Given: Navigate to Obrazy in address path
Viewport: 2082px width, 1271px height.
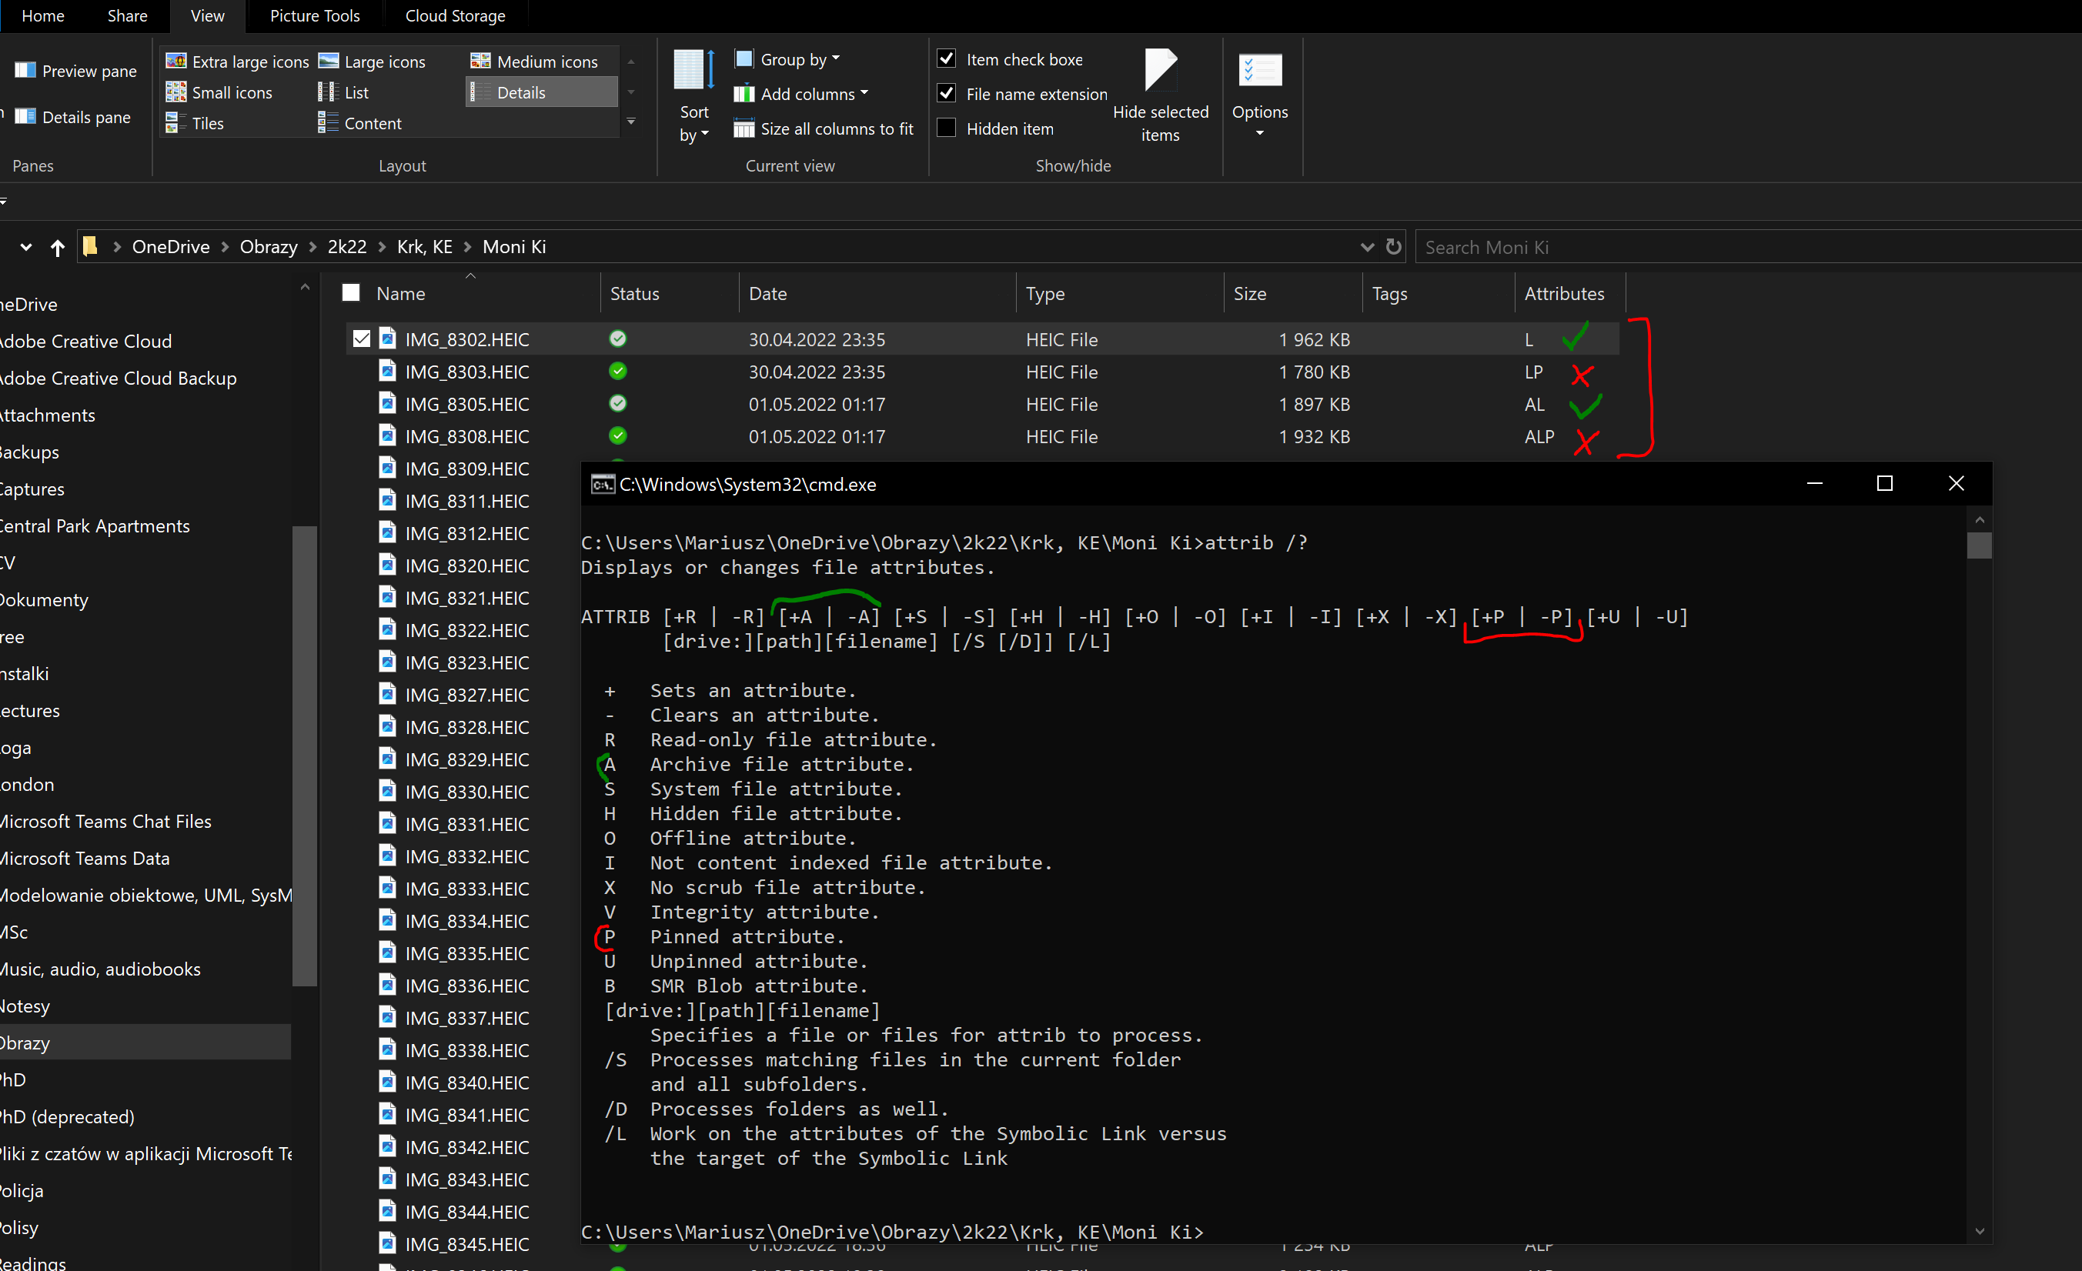Looking at the screenshot, I should click(268, 247).
